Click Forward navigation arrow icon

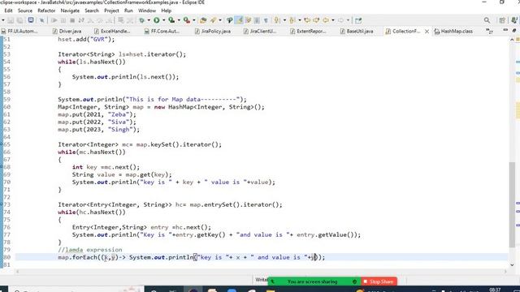[340, 20]
